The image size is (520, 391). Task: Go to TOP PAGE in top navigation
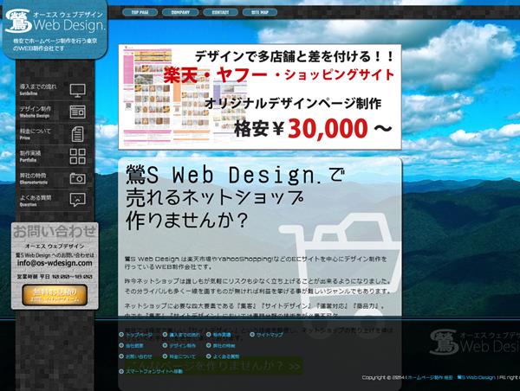140,12
